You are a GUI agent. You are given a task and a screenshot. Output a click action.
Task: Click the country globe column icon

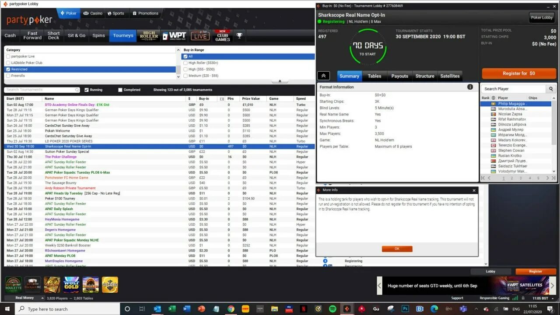pyautogui.click(x=493, y=98)
